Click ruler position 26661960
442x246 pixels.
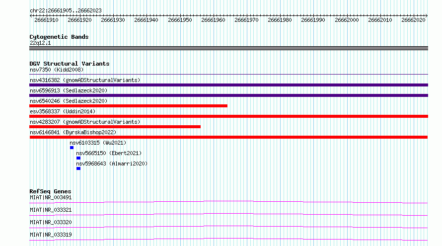point(213,20)
